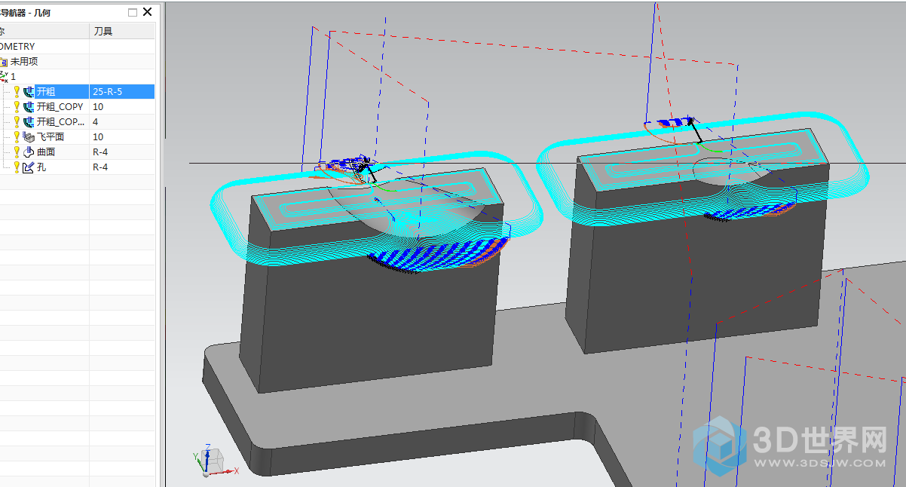
Task: Click yellow status lamp of 飞平面 row
Action: [x=17, y=136]
